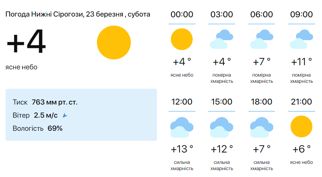Select the 12:00 time header
The width and height of the screenshot is (322, 177).
pos(182,101)
